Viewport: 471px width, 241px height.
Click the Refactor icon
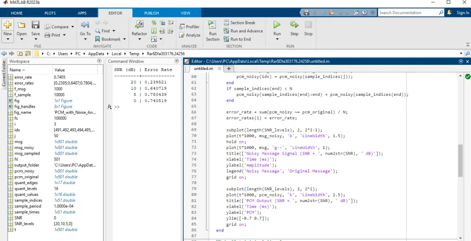click(139, 25)
